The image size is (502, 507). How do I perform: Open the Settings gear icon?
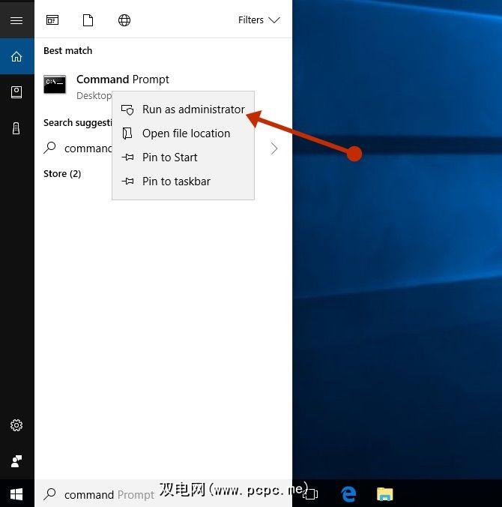tap(16, 425)
